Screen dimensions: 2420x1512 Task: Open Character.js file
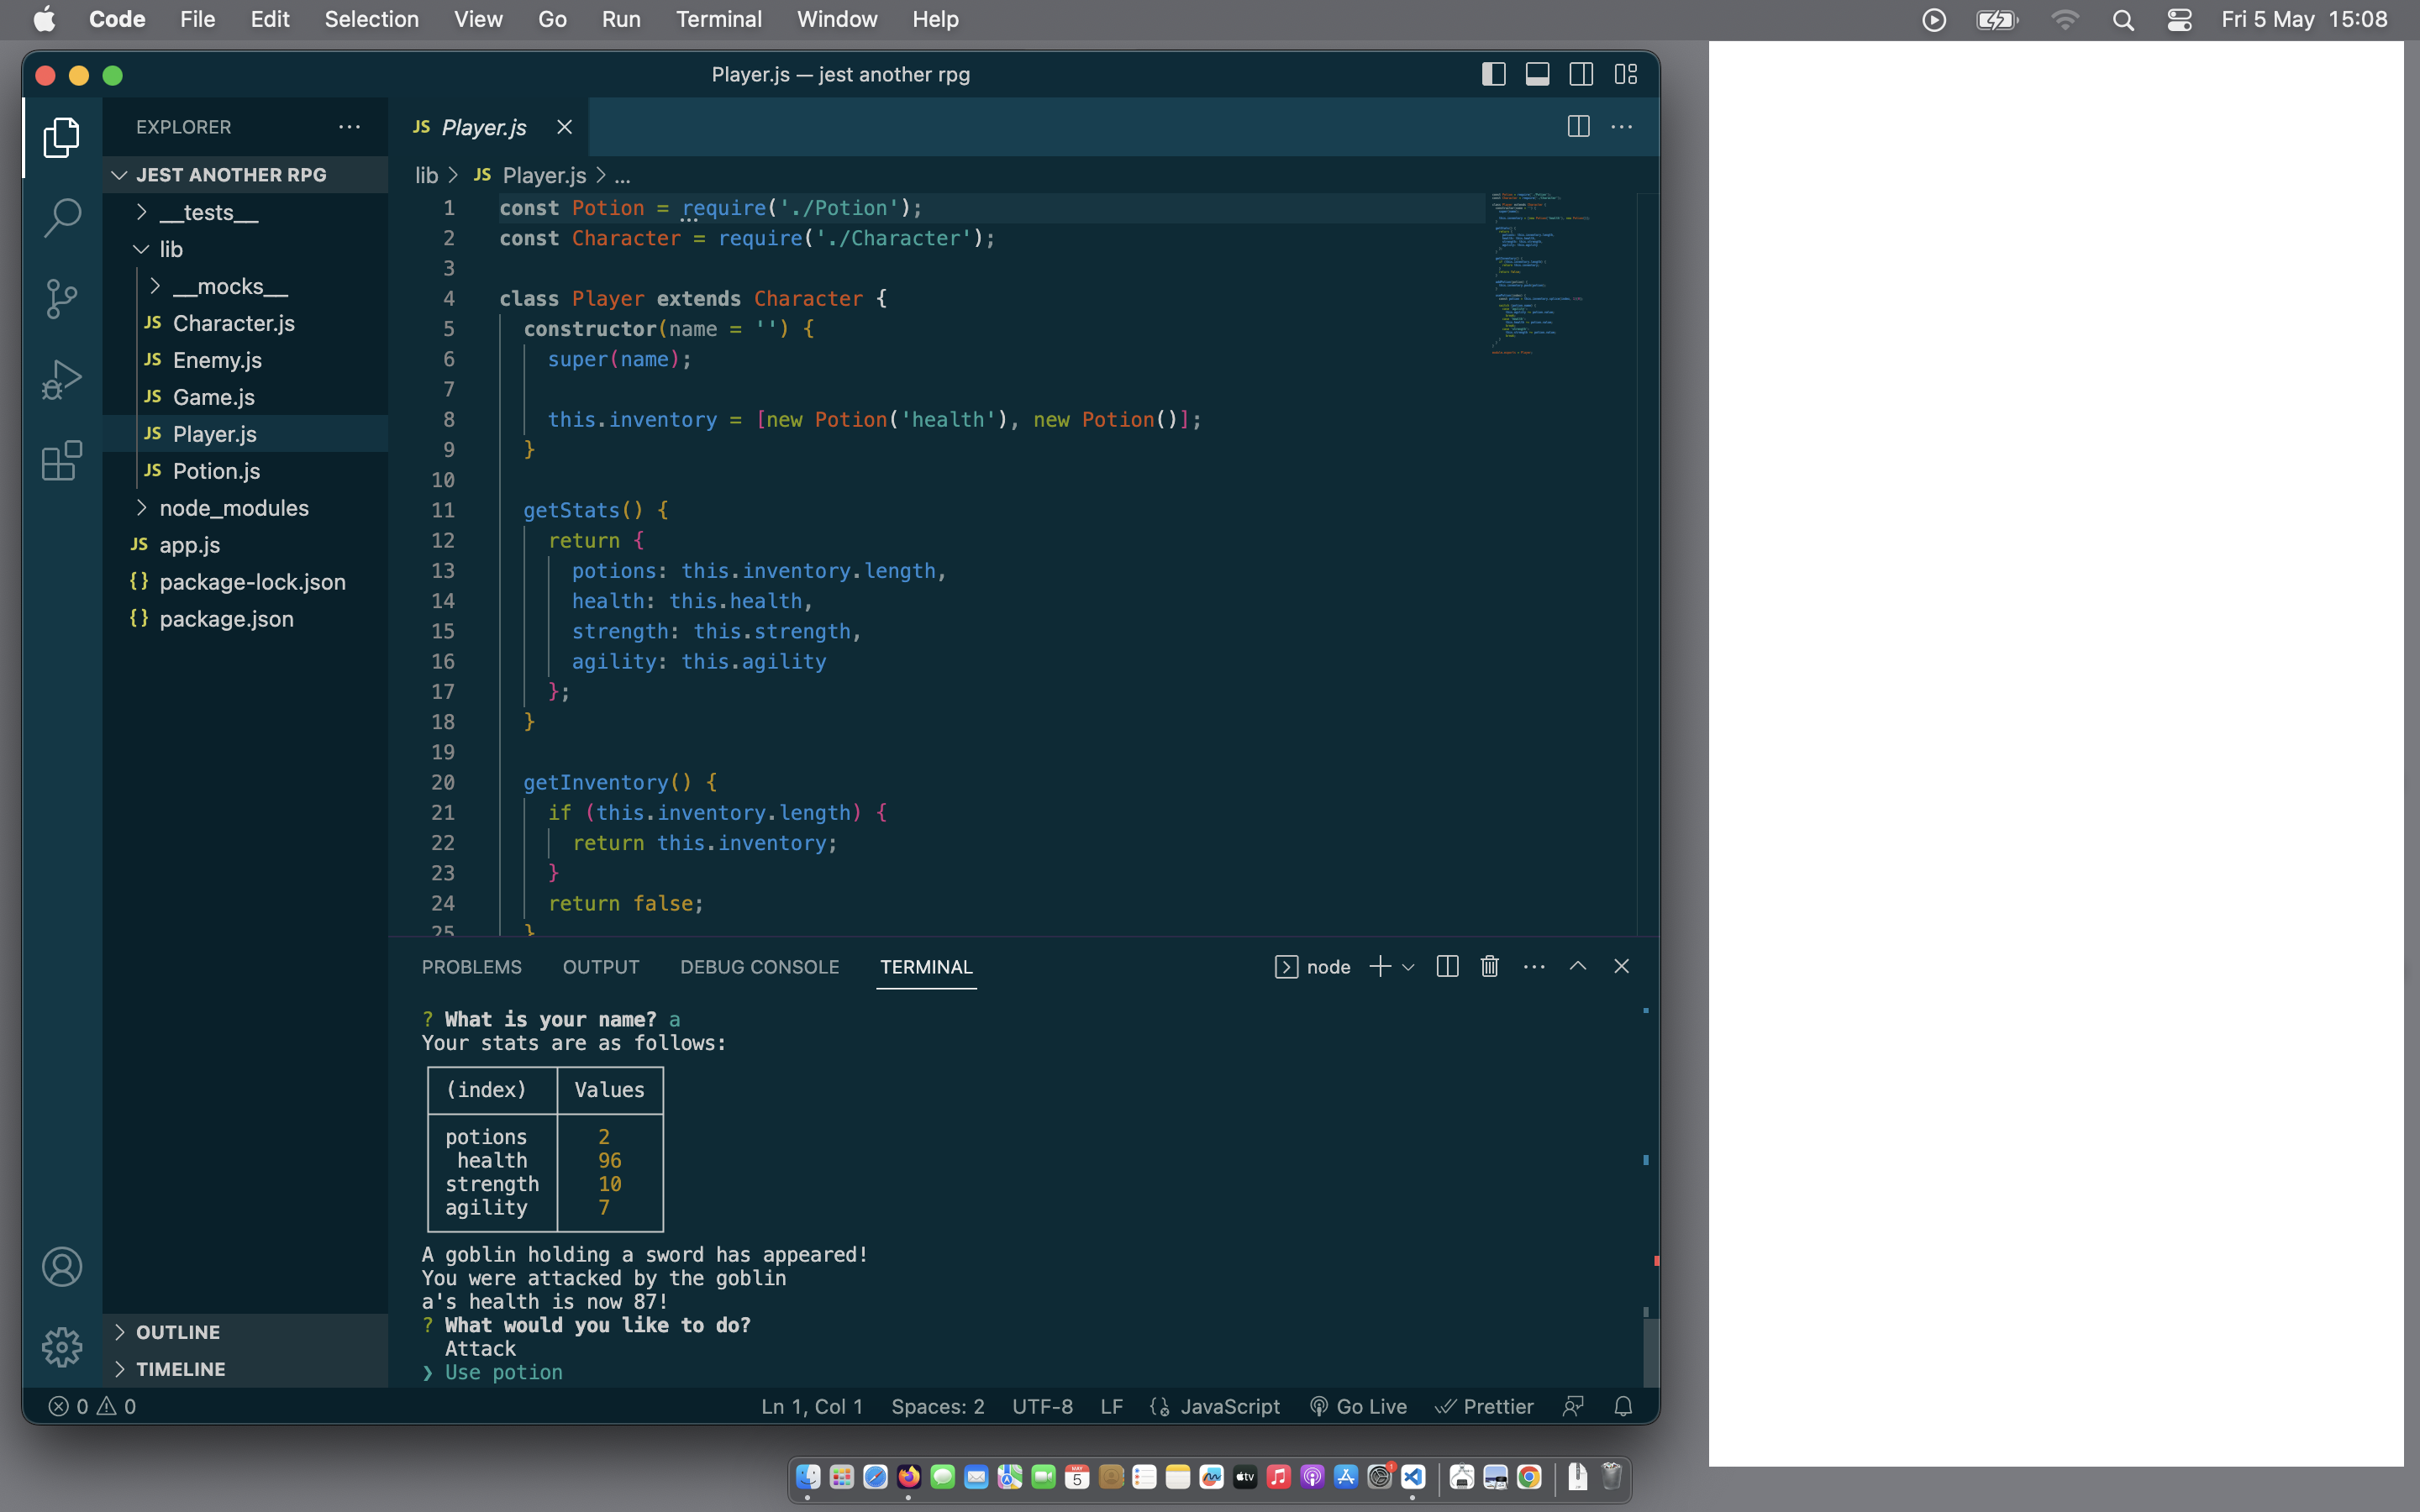point(245,323)
